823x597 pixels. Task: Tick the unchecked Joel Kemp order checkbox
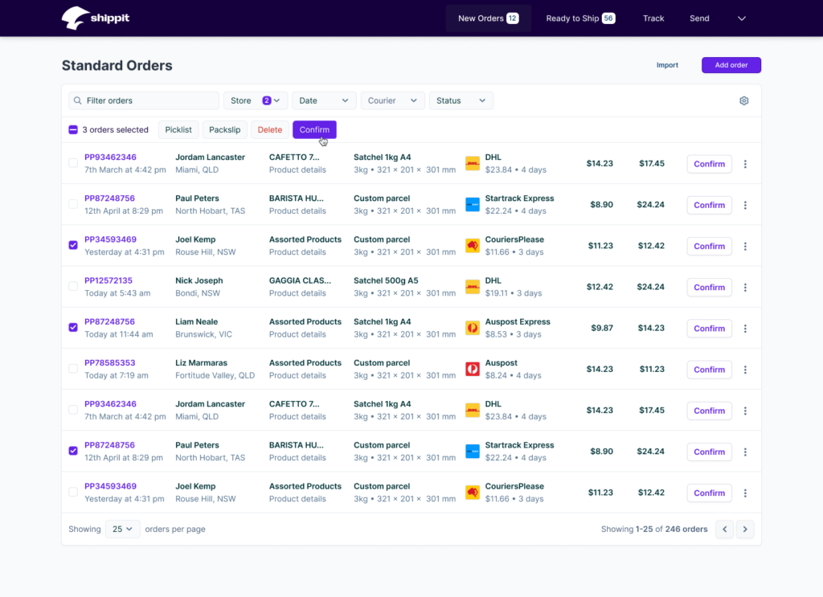73,492
